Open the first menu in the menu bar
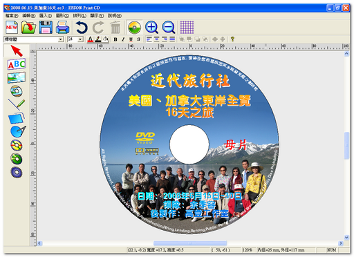354x257 pixels. (x=12, y=16)
